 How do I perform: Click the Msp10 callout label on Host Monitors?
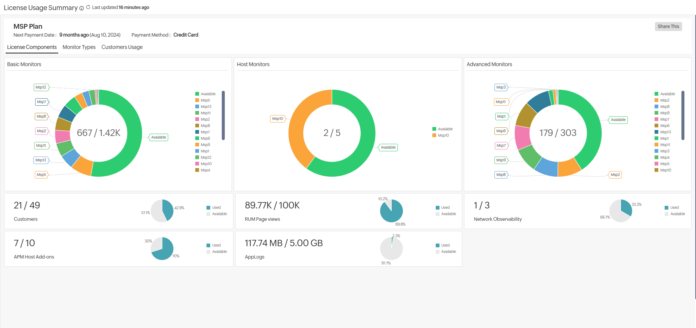pos(277,119)
